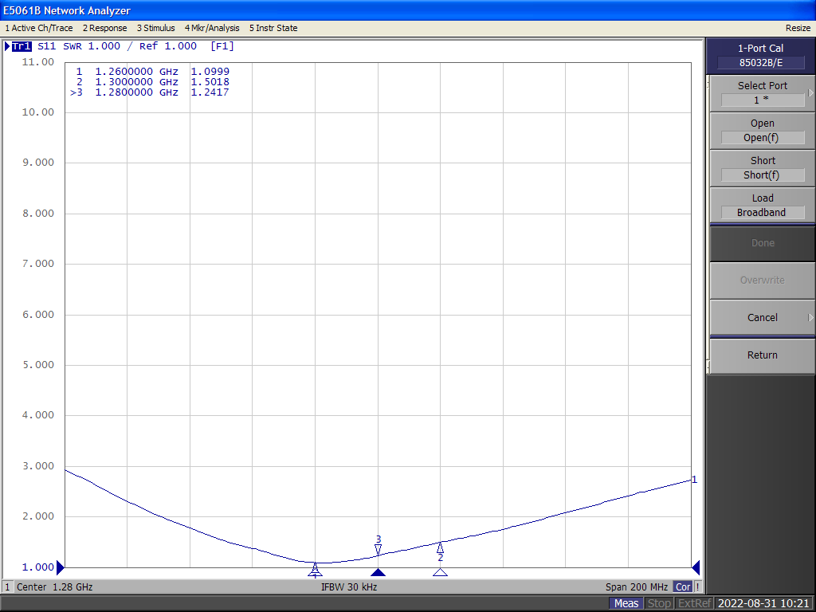Expand the Cancel softkey submenu

pyautogui.click(x=810, y=317)
